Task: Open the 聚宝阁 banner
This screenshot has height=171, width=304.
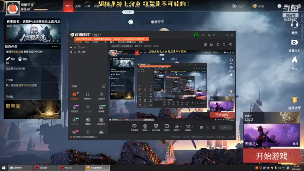Action: pos(32,109)
